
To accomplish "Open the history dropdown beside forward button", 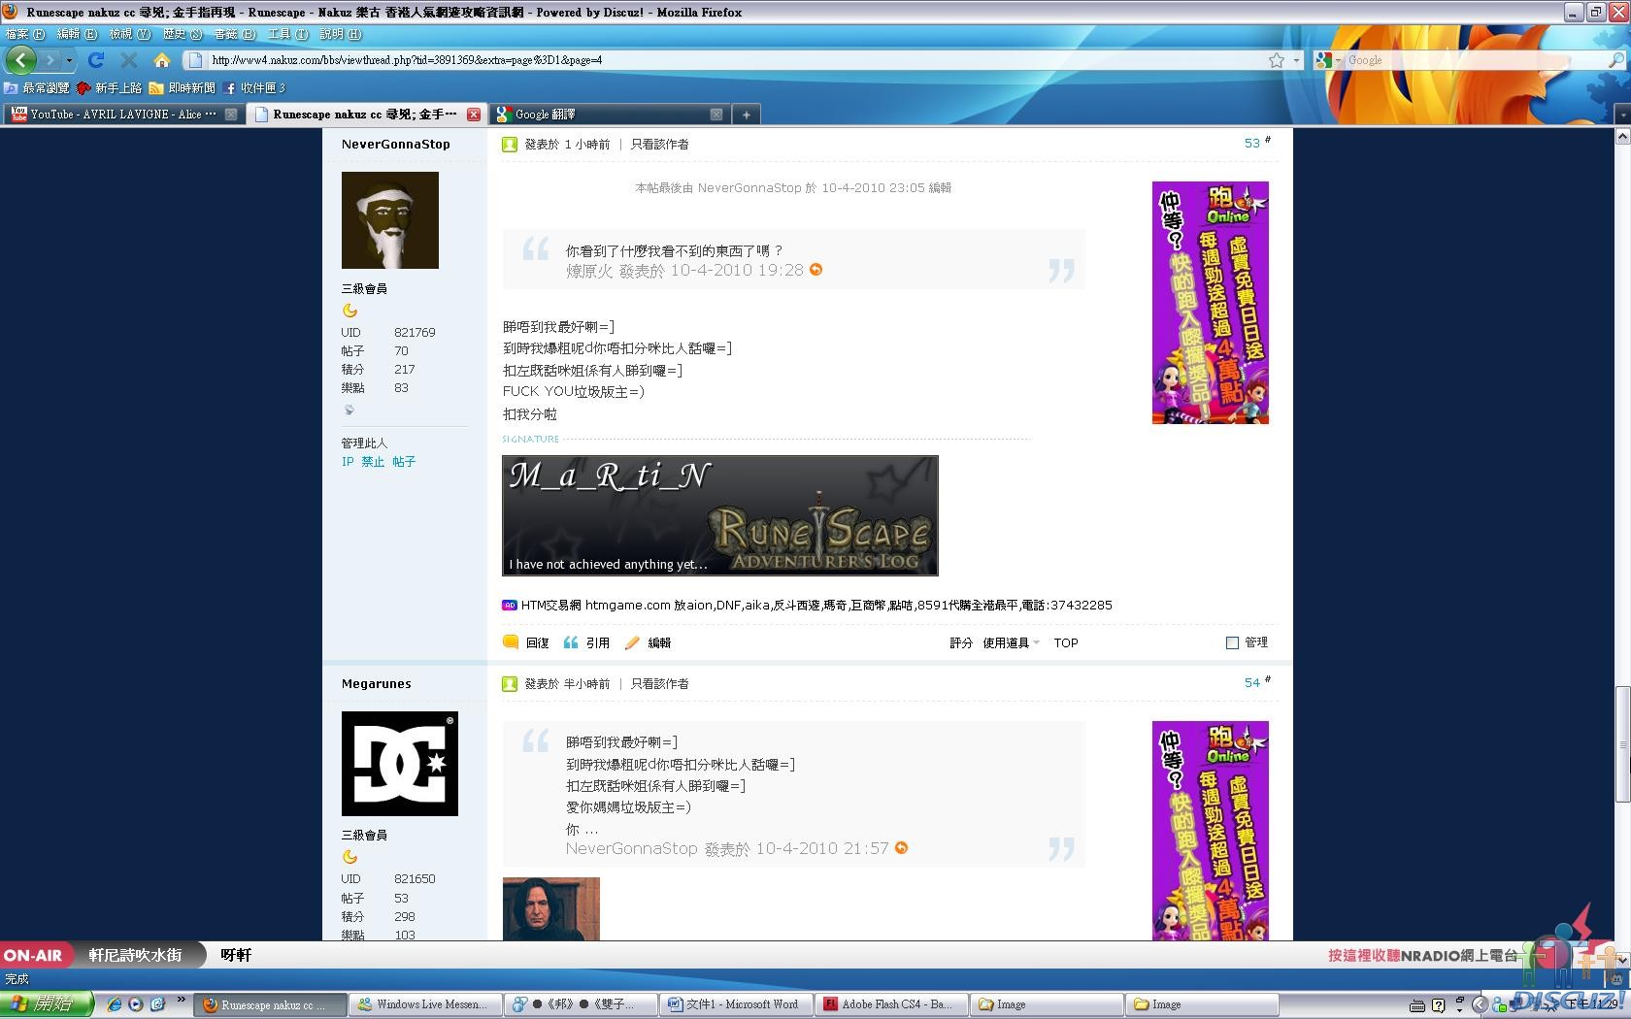I will [x=69, y=60].
